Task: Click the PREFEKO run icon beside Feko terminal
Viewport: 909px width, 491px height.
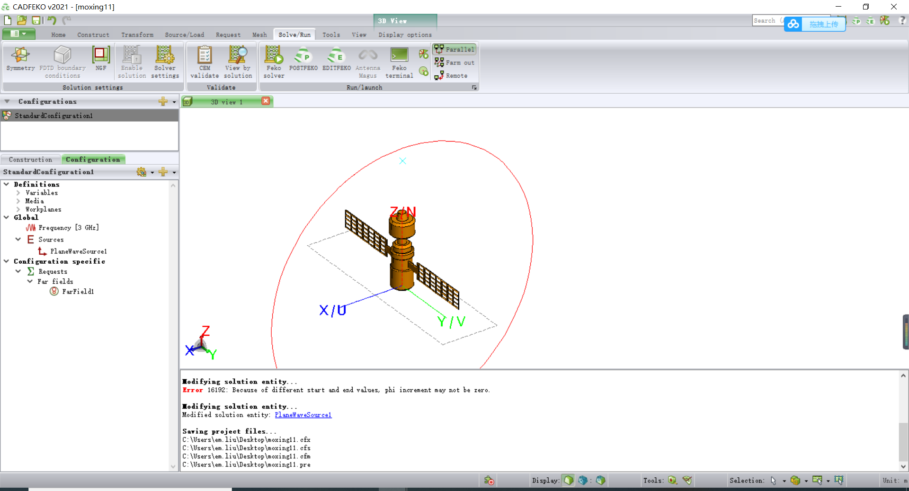Action: click(423, 54)
